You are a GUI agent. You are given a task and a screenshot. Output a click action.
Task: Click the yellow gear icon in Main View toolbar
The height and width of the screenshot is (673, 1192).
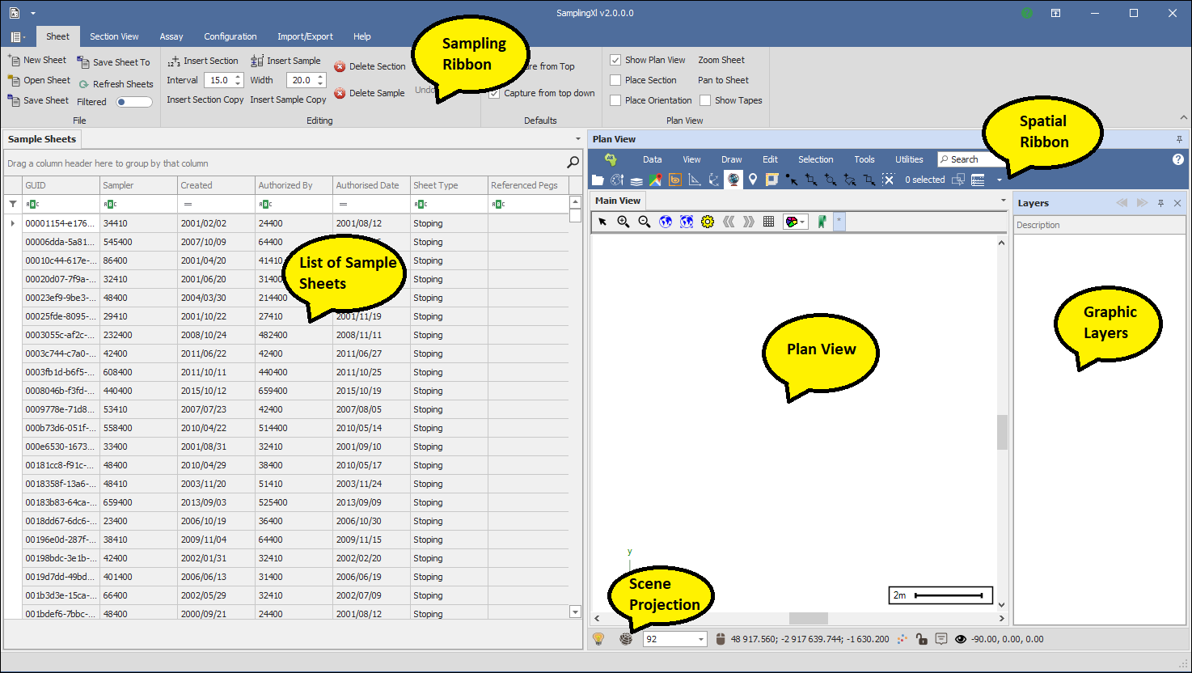pos(708,221)
